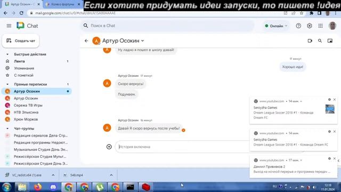This screenshot has width=341, height=192.
Task: Open the red block app in the taskbar
Action: [145, 187]
